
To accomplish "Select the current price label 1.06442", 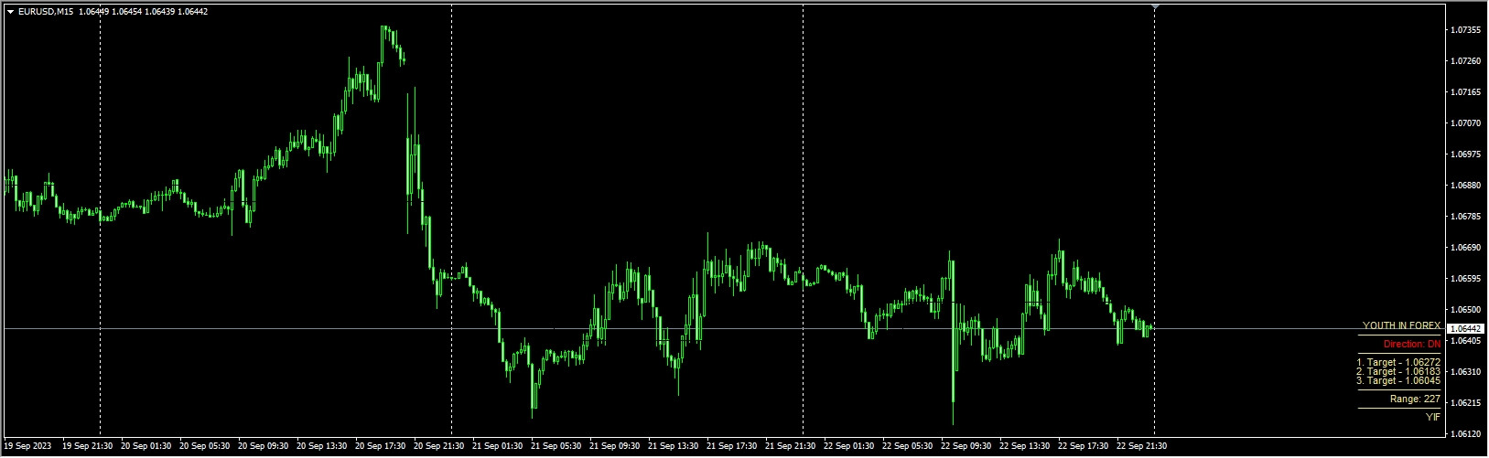I will [1466, 328].
